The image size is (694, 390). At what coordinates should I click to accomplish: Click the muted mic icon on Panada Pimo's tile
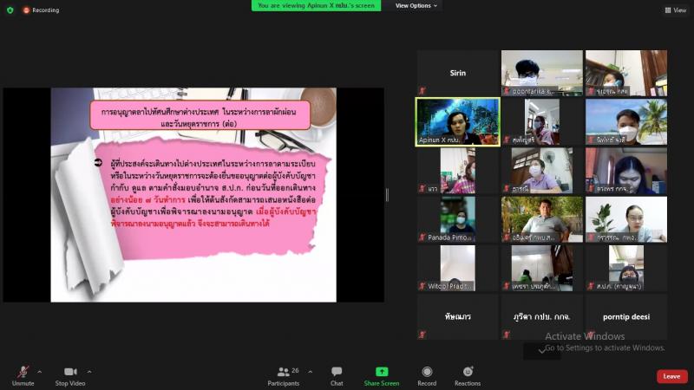pyautogui.click(x=422, y=237)
